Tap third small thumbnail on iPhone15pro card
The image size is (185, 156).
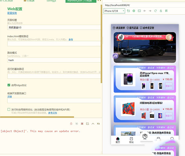click(x=160, y=86)
